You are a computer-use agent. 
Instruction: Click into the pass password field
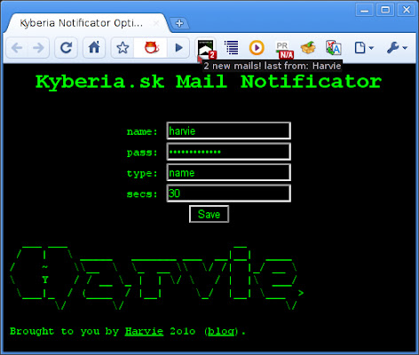(x=228, y=152)
